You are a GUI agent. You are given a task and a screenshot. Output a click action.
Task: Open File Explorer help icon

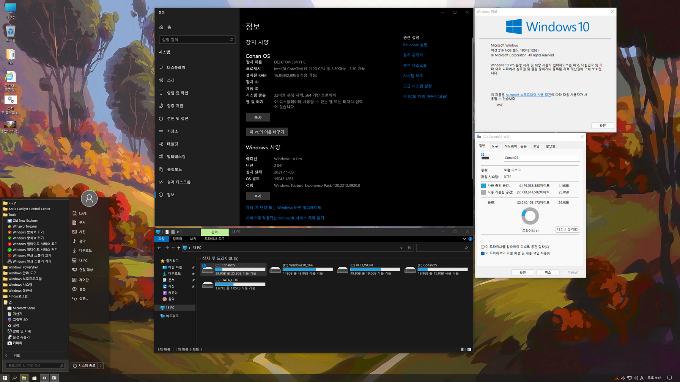pos(470,239)
